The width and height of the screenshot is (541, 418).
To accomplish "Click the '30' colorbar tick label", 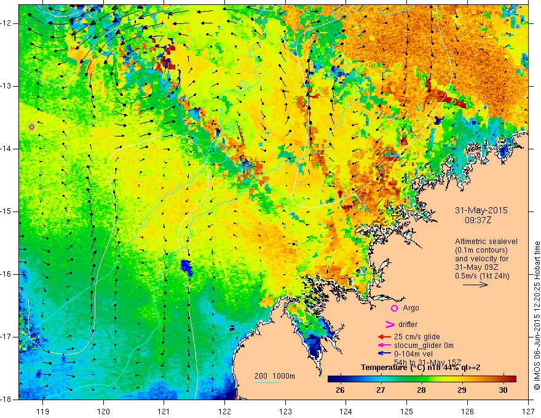I will click(x=503, y=390).
